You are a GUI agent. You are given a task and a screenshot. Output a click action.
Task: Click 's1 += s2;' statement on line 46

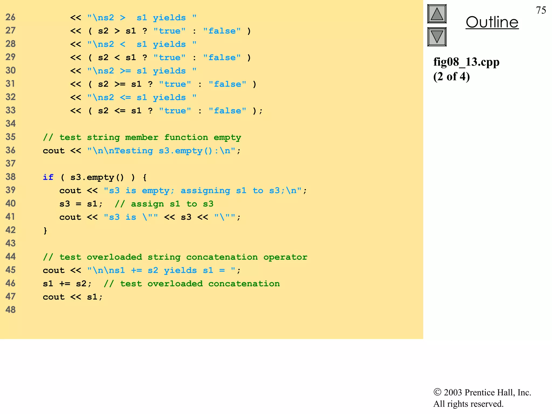pyautogui.click(x=67, y=284)
